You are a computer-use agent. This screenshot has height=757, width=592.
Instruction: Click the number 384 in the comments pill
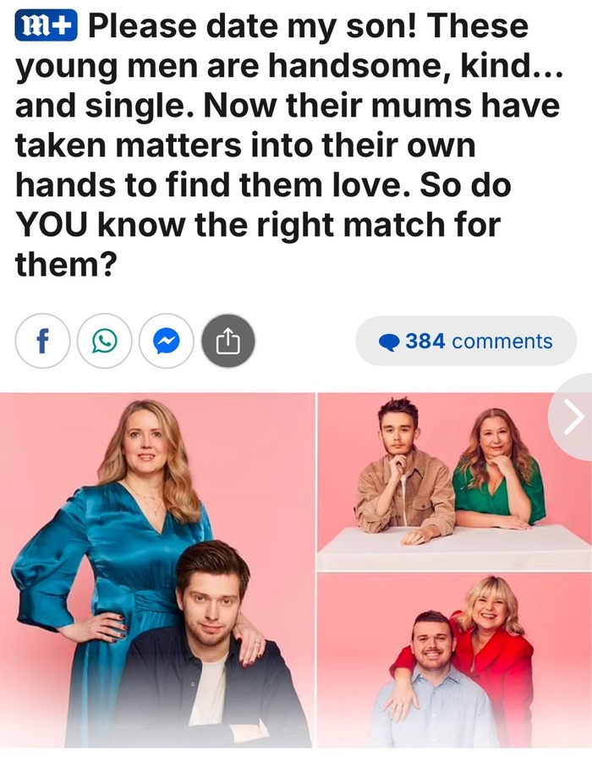[x=425, y=341]
